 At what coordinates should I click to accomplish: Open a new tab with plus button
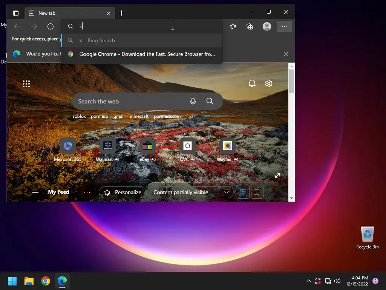[121, 13]
